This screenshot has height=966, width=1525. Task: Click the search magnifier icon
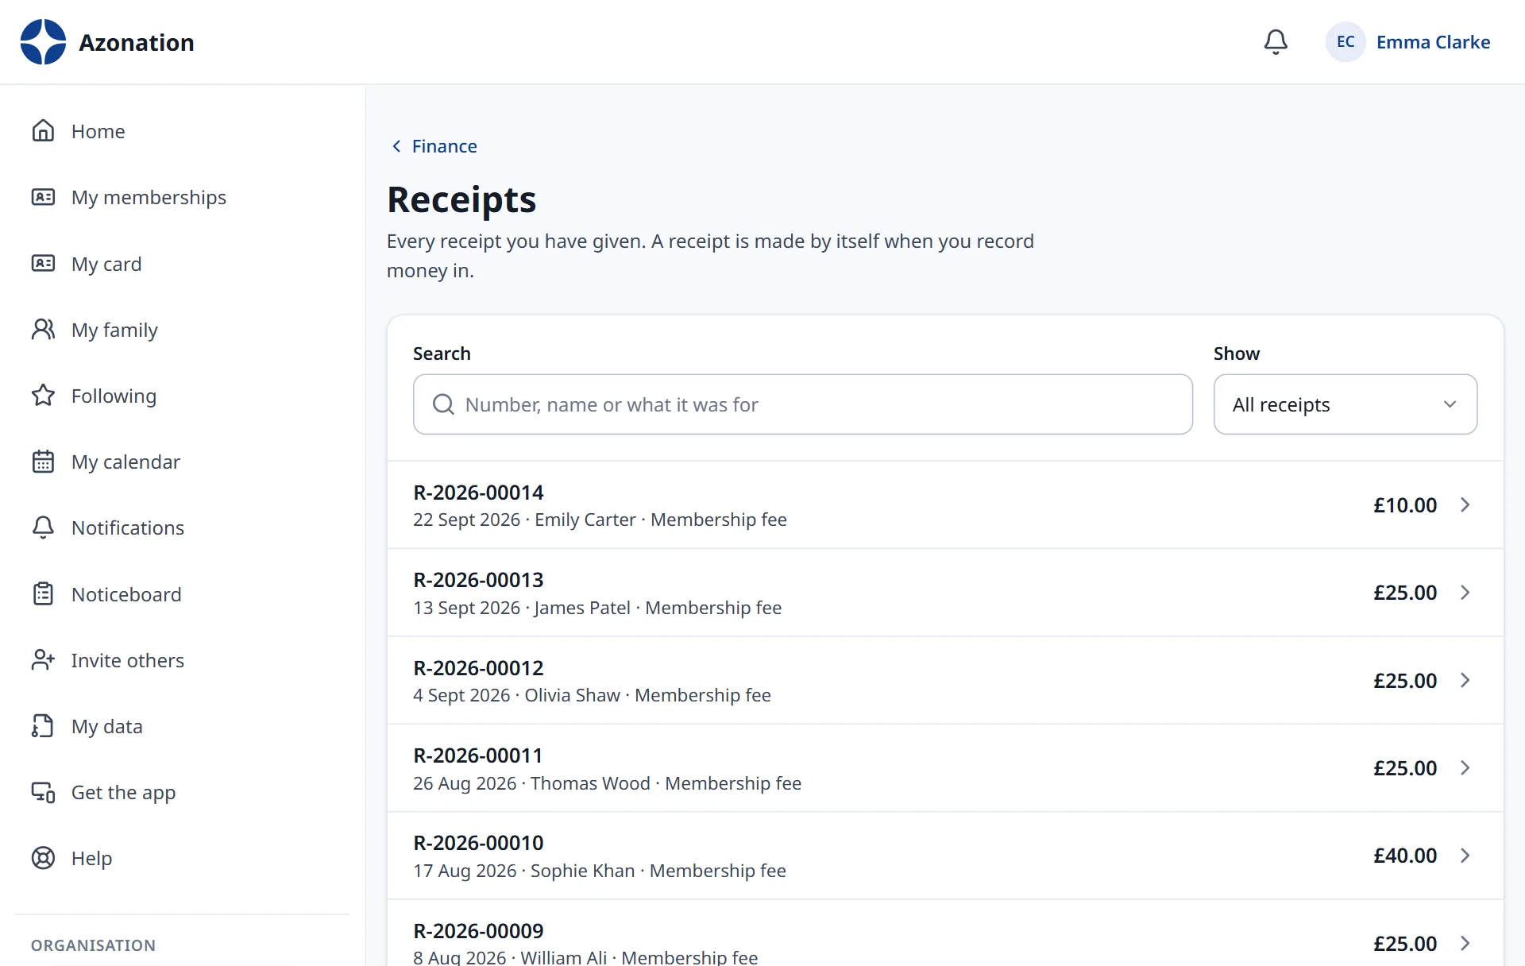[x=443, y=404]
